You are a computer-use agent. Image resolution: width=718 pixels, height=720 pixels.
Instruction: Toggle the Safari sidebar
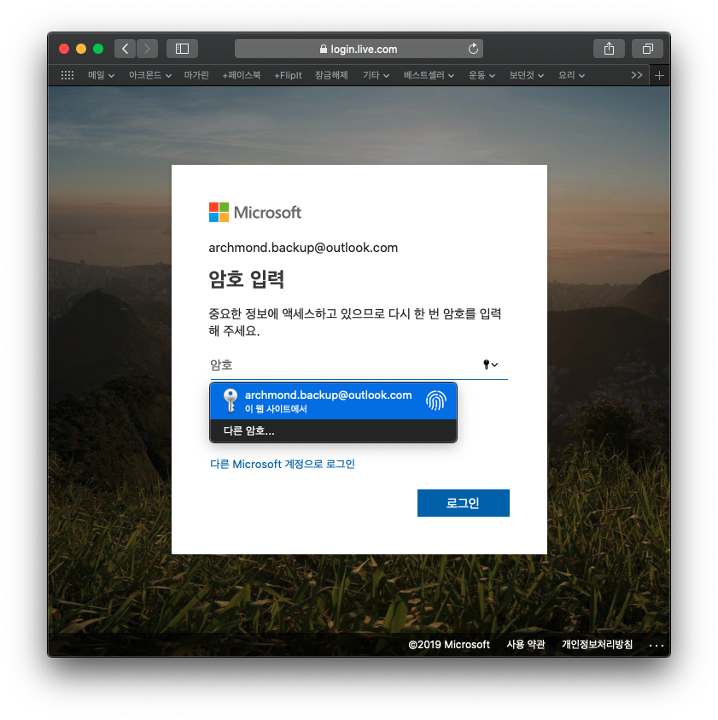pos(182,49)
